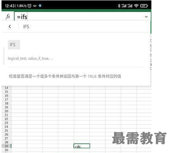The width and height of the screenshot is (169, 153).
Task: Go back with the left arrow
Action: (10, 27)
